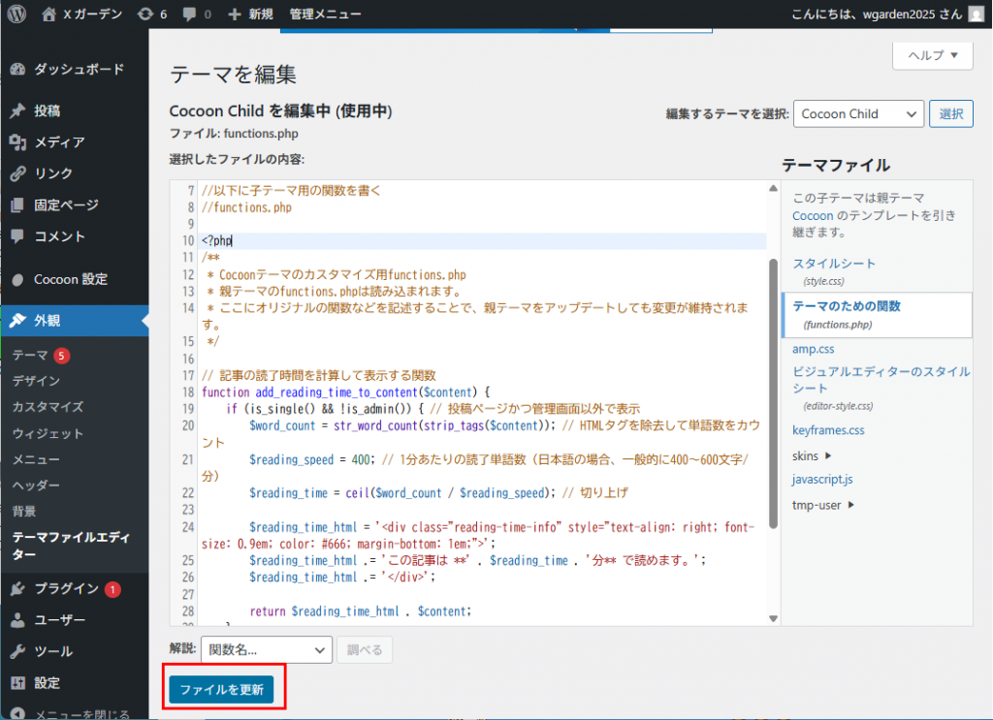Screen dimensions: 993x720
Task: Select カスタマイズ in the 外観 submenu
Action: [48, 407]
